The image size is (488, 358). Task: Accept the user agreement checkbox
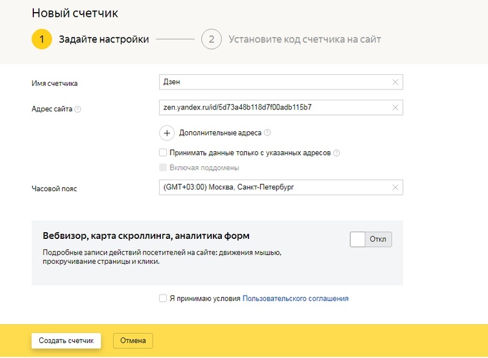click(x=163, y=298)
